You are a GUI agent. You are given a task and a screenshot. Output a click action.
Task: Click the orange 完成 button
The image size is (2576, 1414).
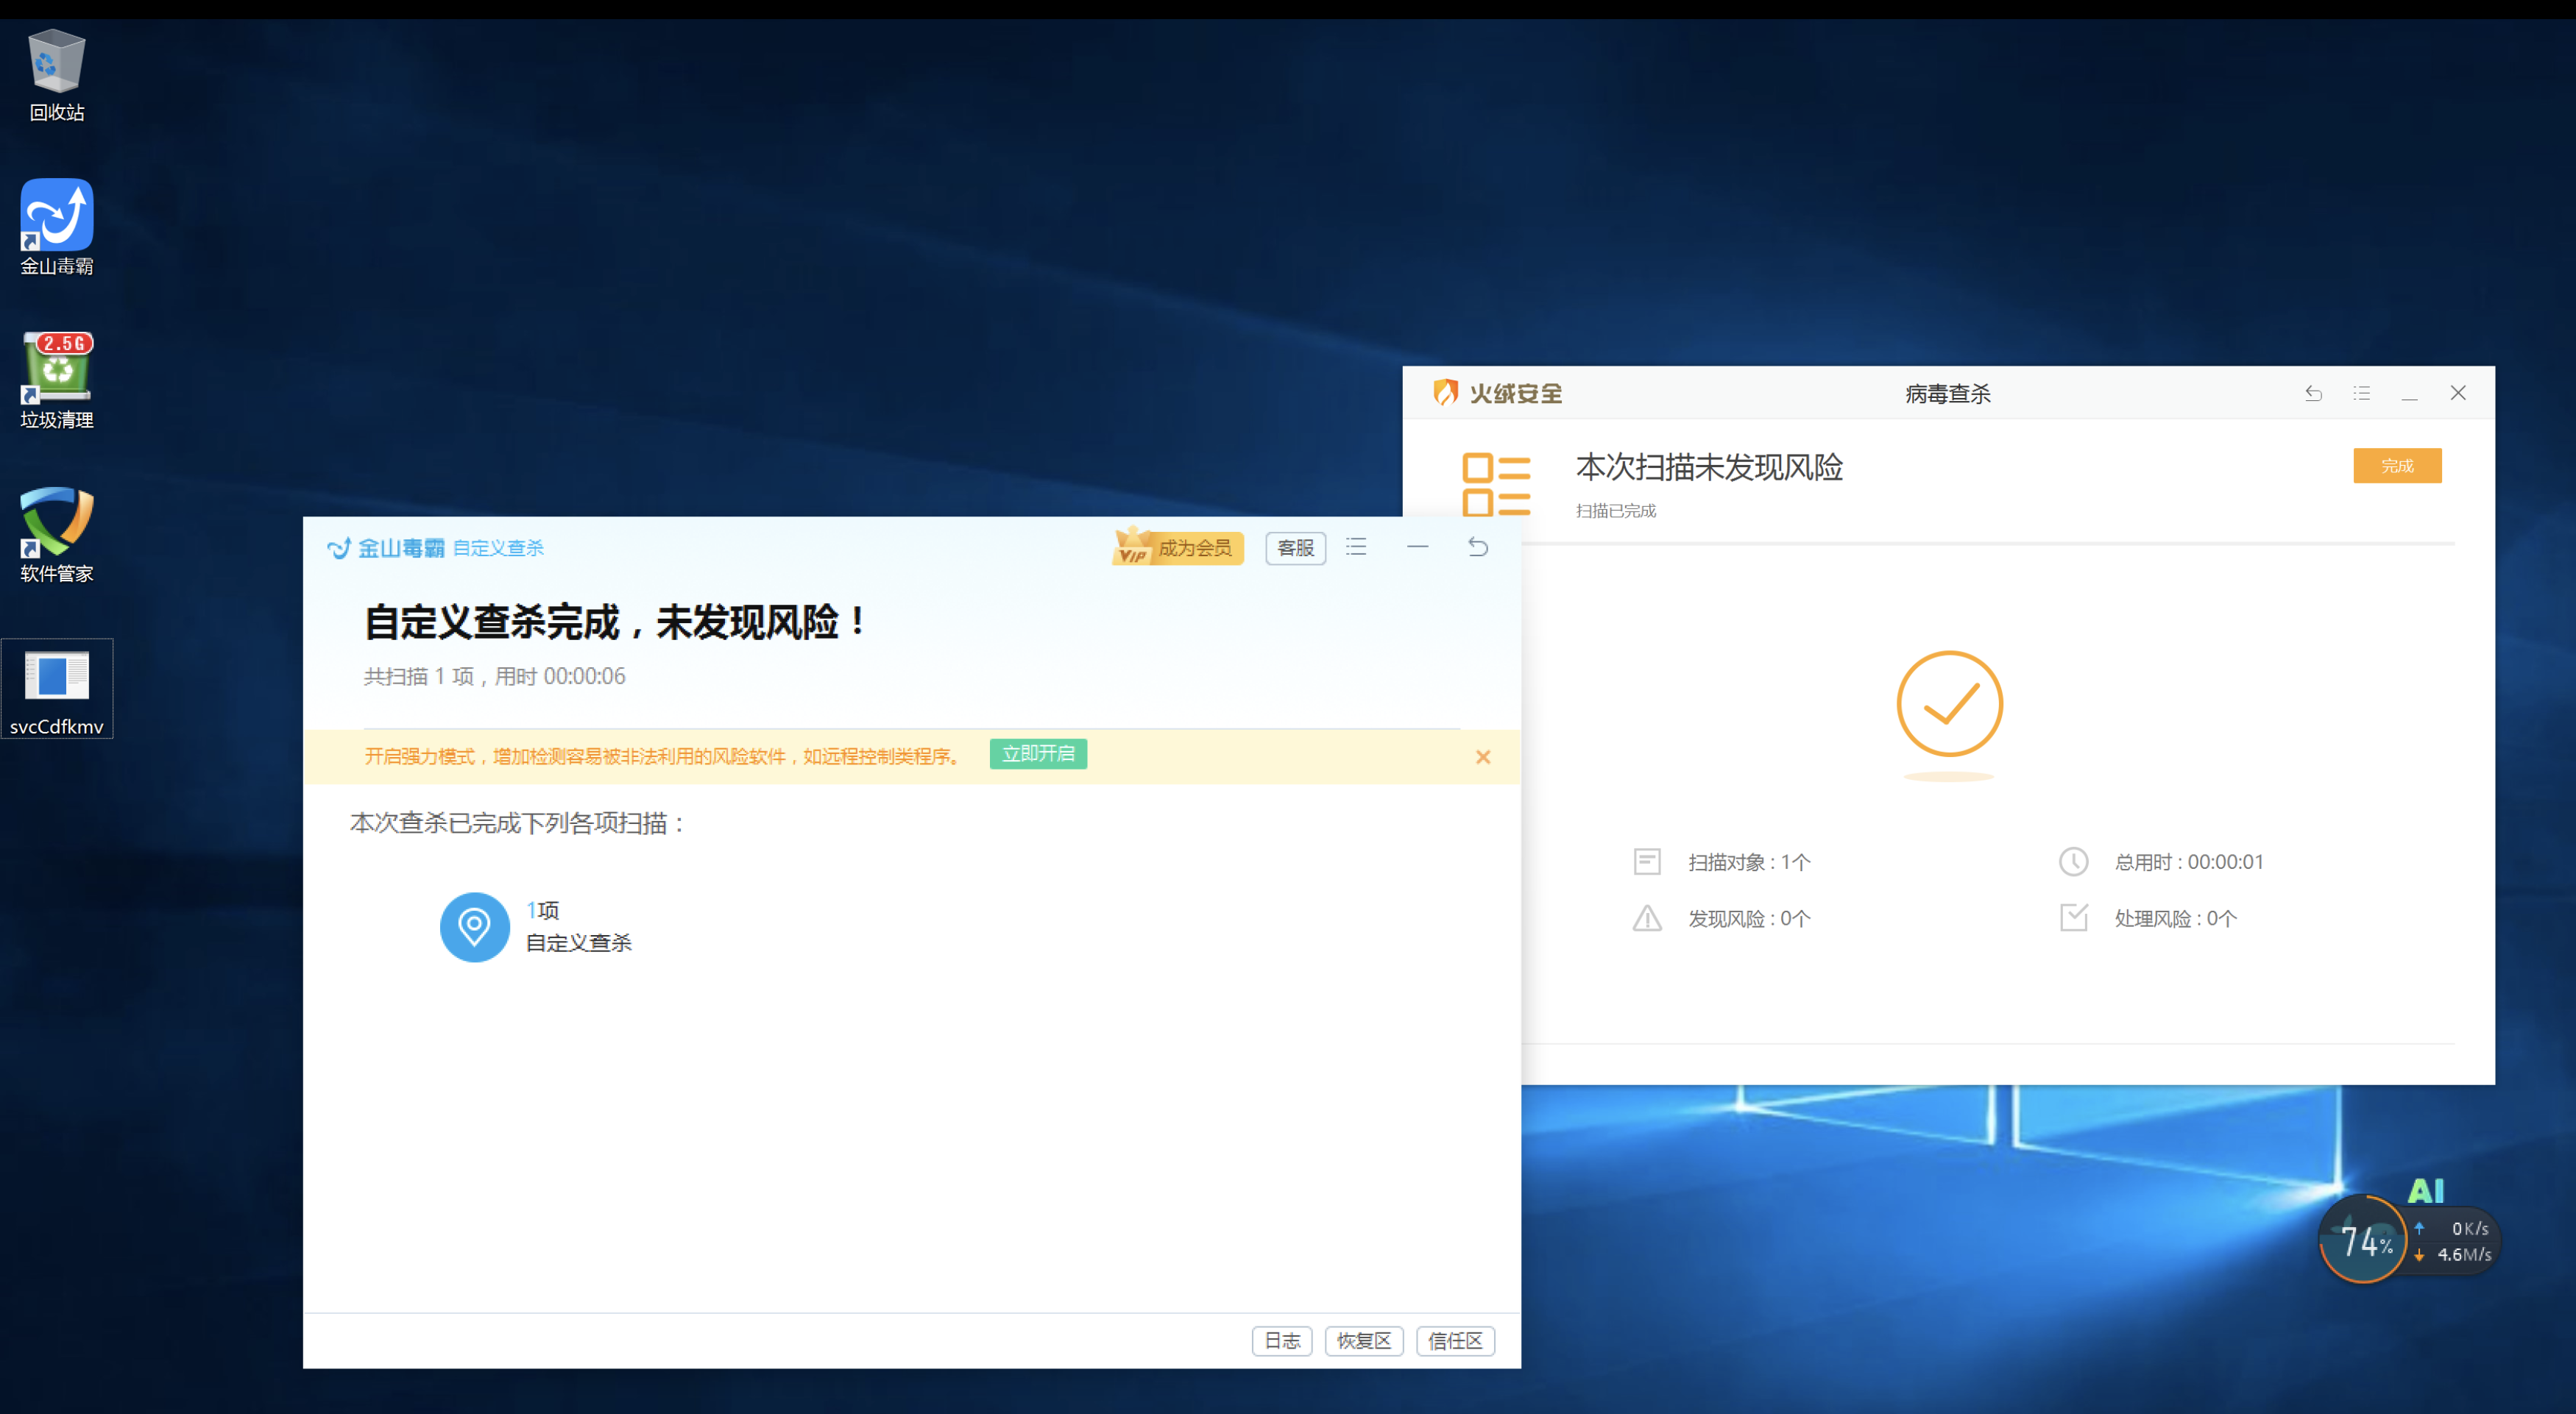click(x=2397, y=466)
